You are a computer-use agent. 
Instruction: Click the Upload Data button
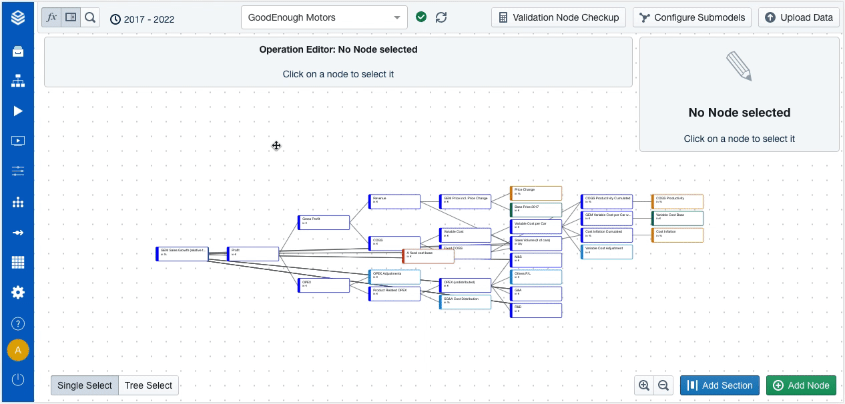point(799,17)
